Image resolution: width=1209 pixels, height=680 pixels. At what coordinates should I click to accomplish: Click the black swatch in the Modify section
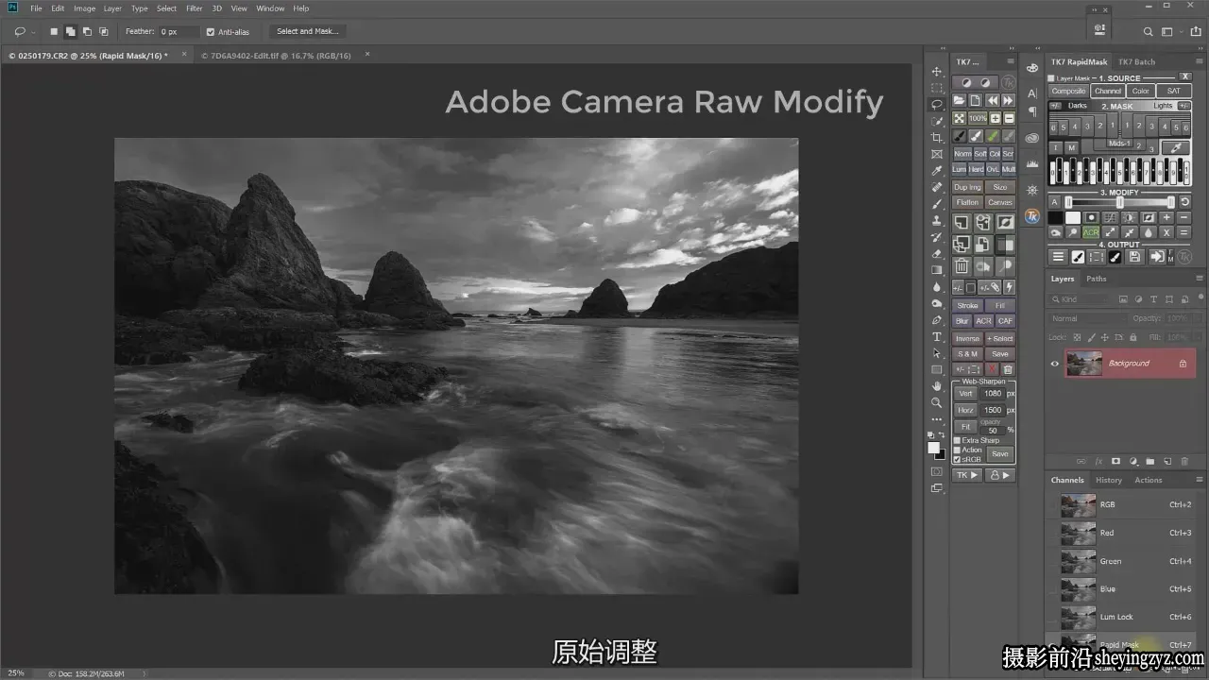pos(1055,217)
